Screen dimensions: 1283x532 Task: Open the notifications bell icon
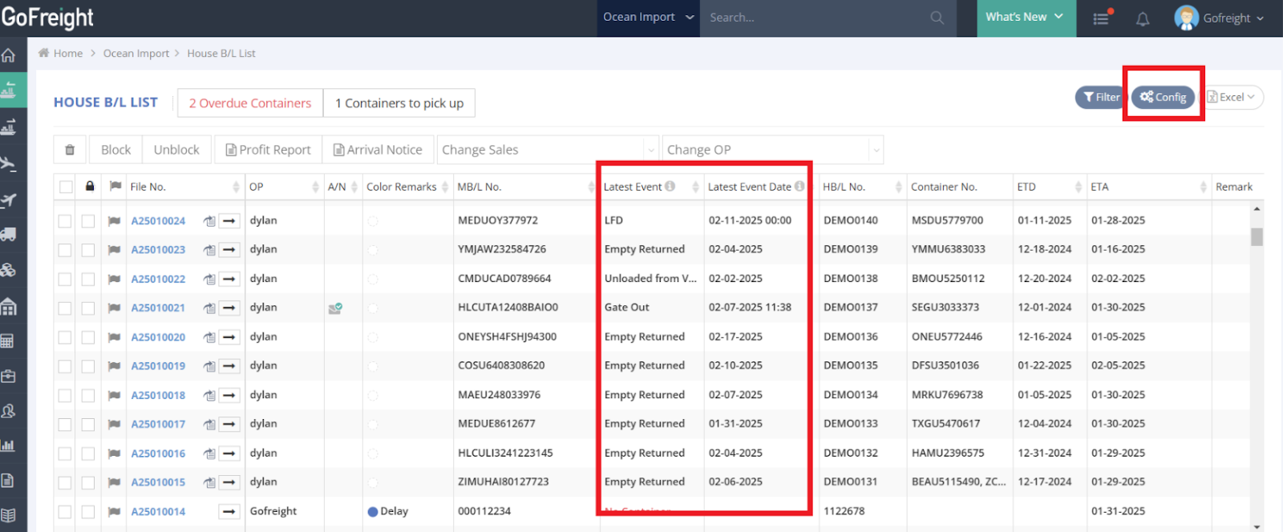point(1143,18)
